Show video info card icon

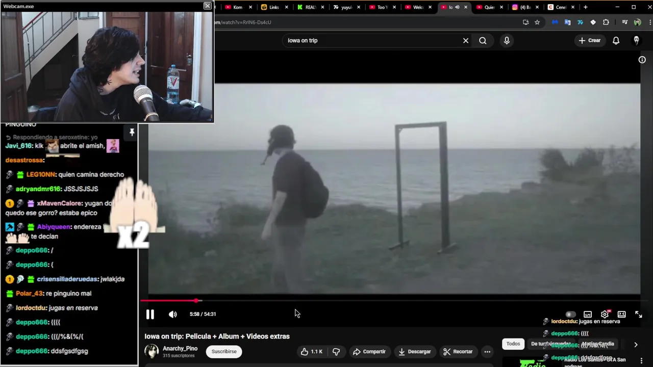642,60
